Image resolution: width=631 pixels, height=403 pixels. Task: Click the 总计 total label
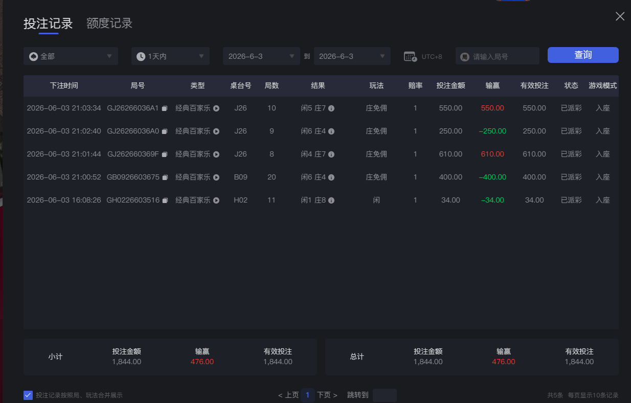(x=357, y=356)
